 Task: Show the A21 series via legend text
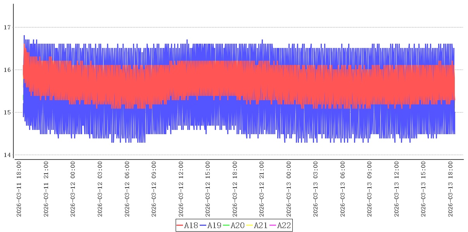261,225
